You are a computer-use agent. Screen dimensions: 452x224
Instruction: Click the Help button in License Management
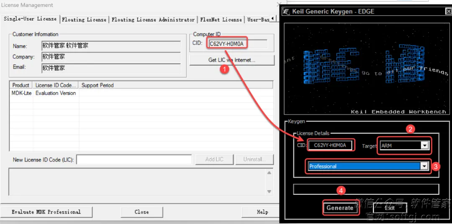pyautogui.click(x=262, y=212)
